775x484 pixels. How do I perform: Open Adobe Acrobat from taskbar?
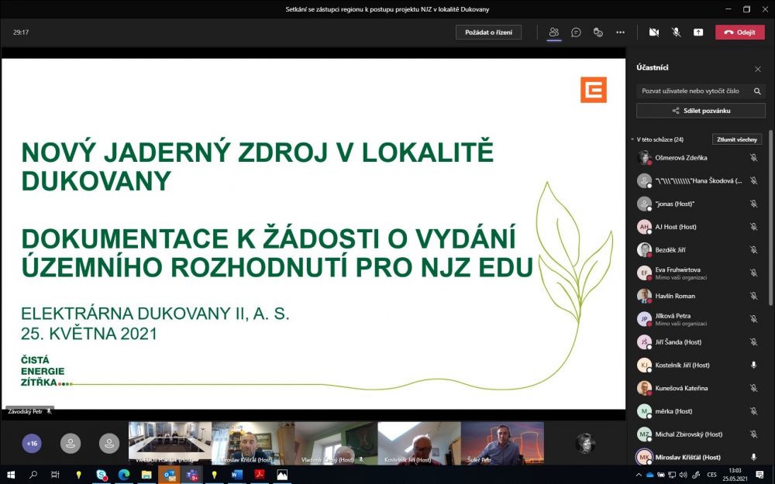(259, 475)
